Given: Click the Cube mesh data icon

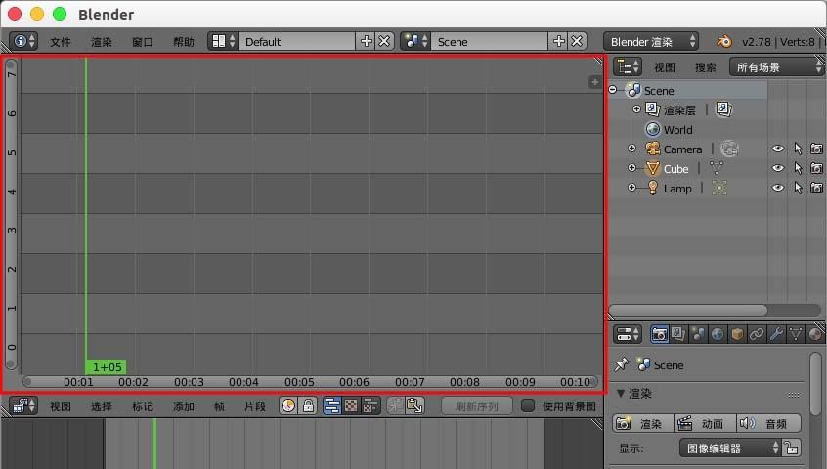Looking at the screenshot, I should [717, 168].
